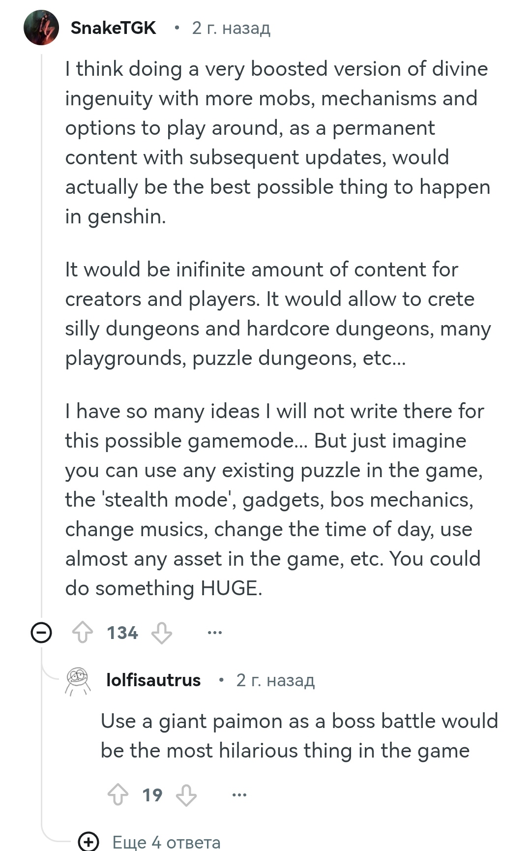The width and height of the screenshot is (531, 851).
Task: Click lolfisautrus's reply timestamp '2 г. назад'
Action: pyautogui.click(x=275, y=680)
